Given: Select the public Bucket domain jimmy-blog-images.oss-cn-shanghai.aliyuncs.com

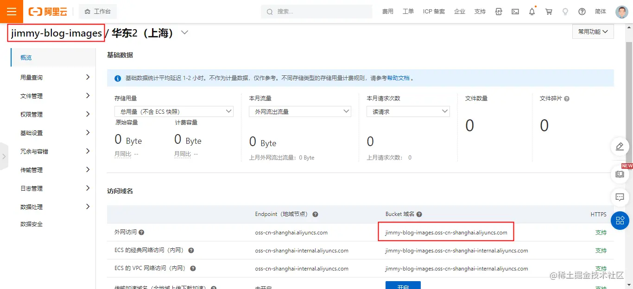Looking at the screenshot, I should point(446,233).
